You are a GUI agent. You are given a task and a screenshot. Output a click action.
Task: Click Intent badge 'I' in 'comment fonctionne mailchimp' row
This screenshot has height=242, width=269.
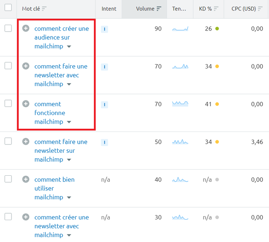[104, 105]
